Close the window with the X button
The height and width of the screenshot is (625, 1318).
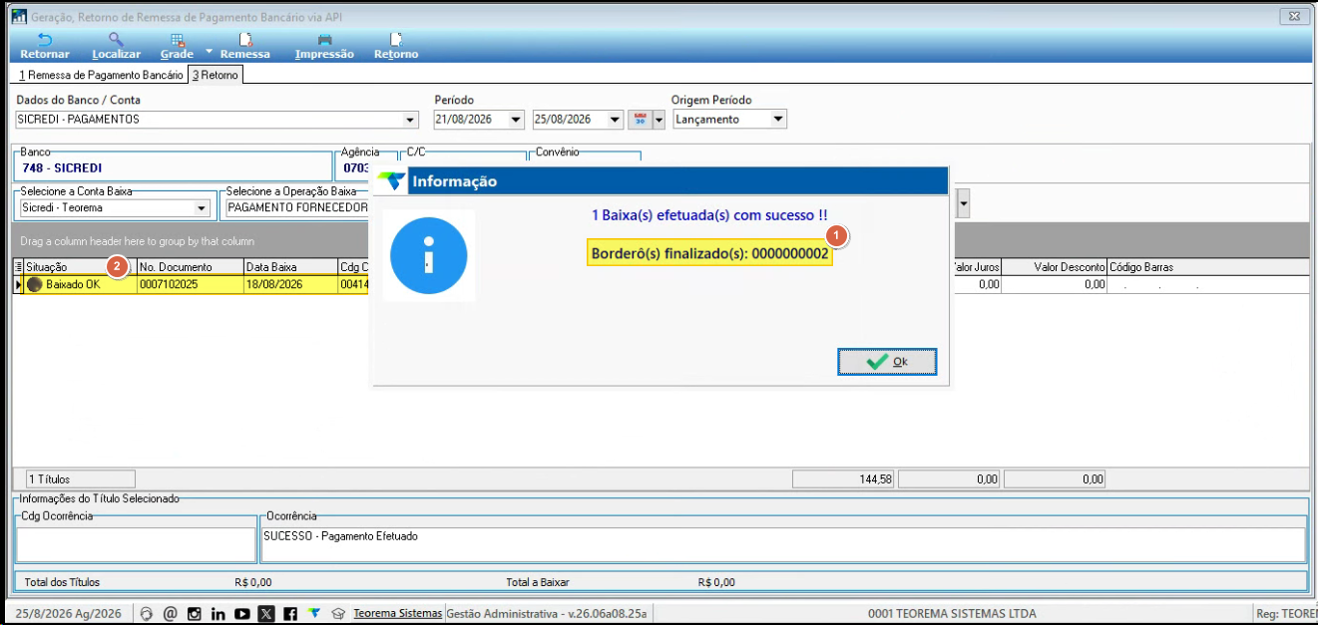[1293, 16]
